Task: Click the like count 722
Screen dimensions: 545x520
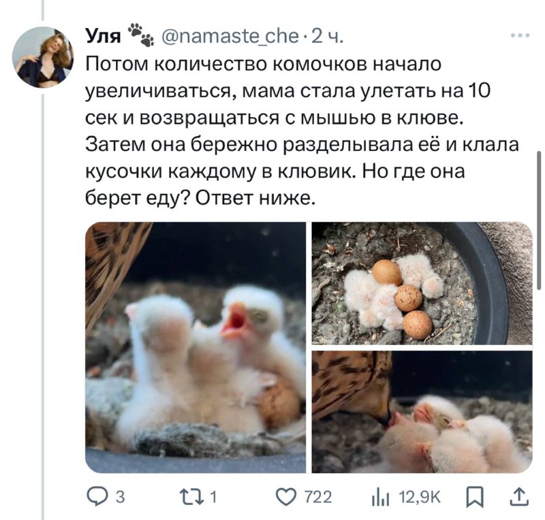Action: [x=317, y=497]
